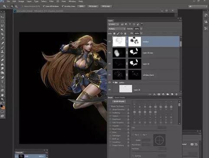The image size is (209, 158).
Task: Select the Zoom tool in toolbox
Action: tap(2, 99)
